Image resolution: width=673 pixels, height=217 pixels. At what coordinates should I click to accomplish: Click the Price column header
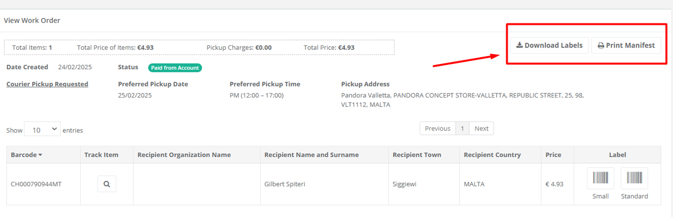(553, 155)
